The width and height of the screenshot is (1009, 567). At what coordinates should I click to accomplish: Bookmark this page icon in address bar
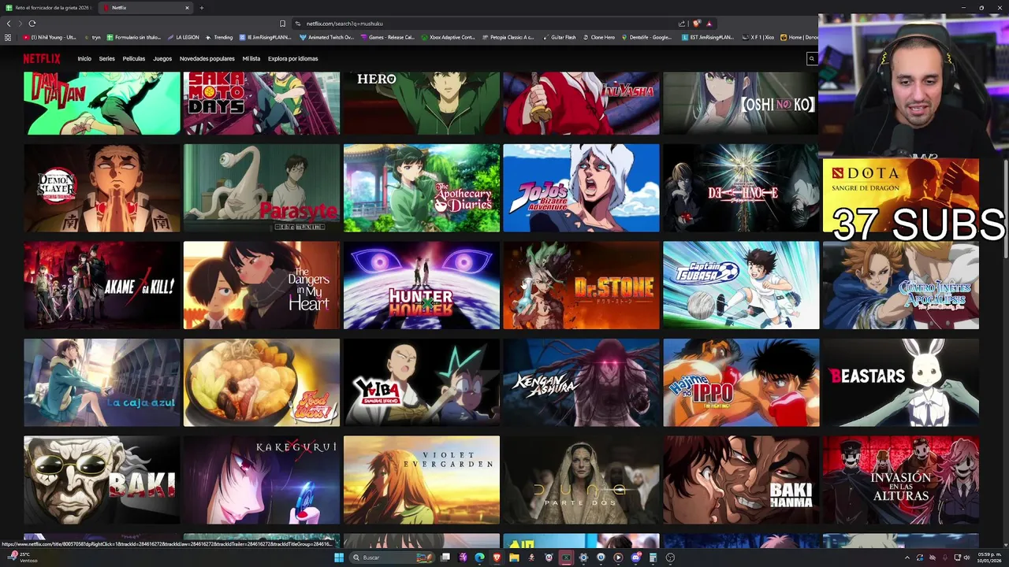[282, 24]
